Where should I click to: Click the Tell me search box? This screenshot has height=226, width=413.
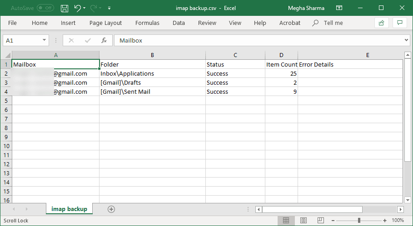333,23
